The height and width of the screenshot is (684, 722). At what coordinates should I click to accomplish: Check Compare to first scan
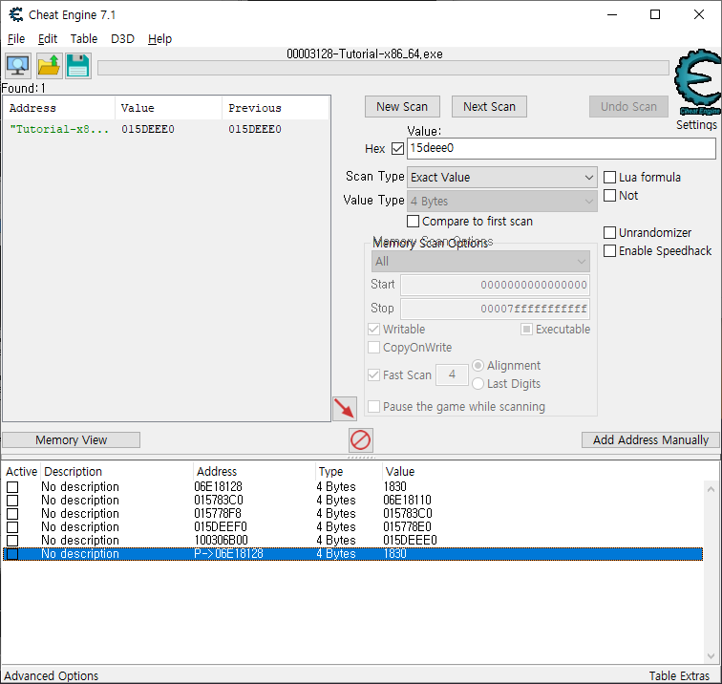413,222
